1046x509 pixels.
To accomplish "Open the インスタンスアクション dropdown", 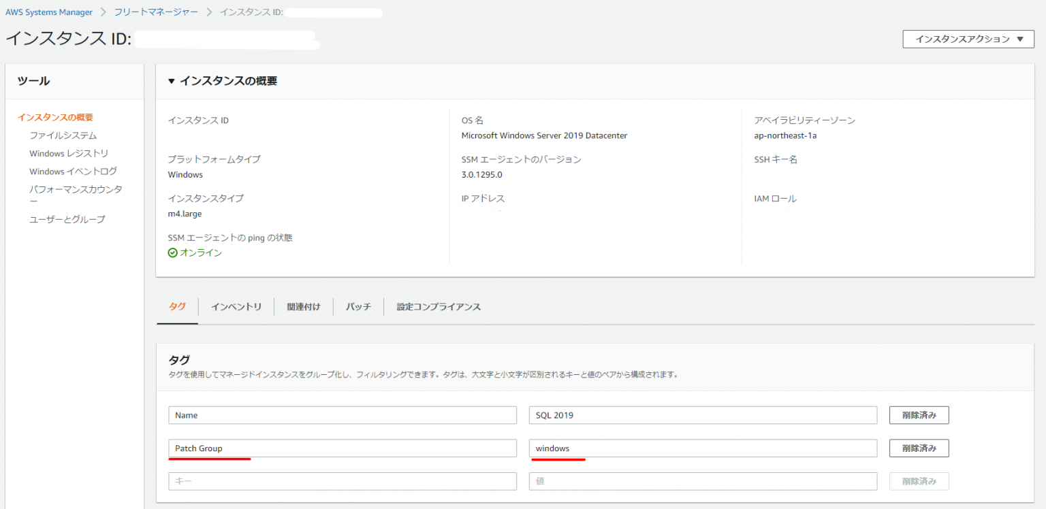I will 968,39.
